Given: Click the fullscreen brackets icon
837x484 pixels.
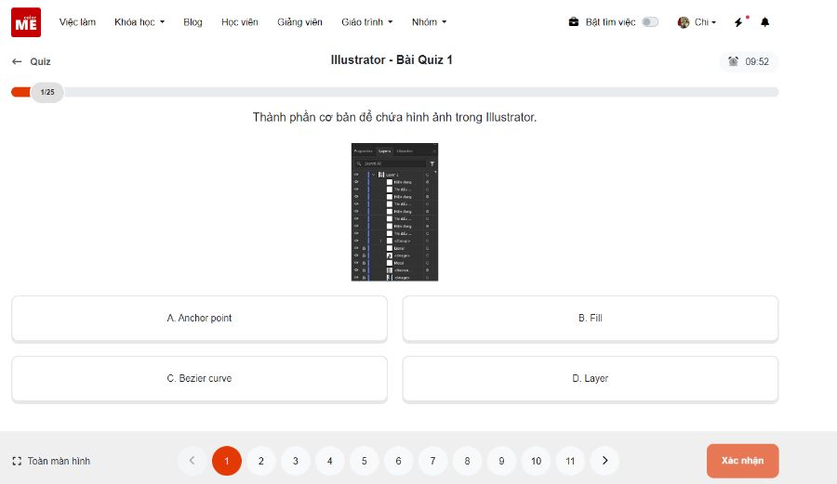Looking at the screenshot, I should point(17,461).
